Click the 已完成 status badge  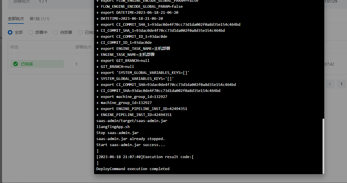tap(37, 64)
